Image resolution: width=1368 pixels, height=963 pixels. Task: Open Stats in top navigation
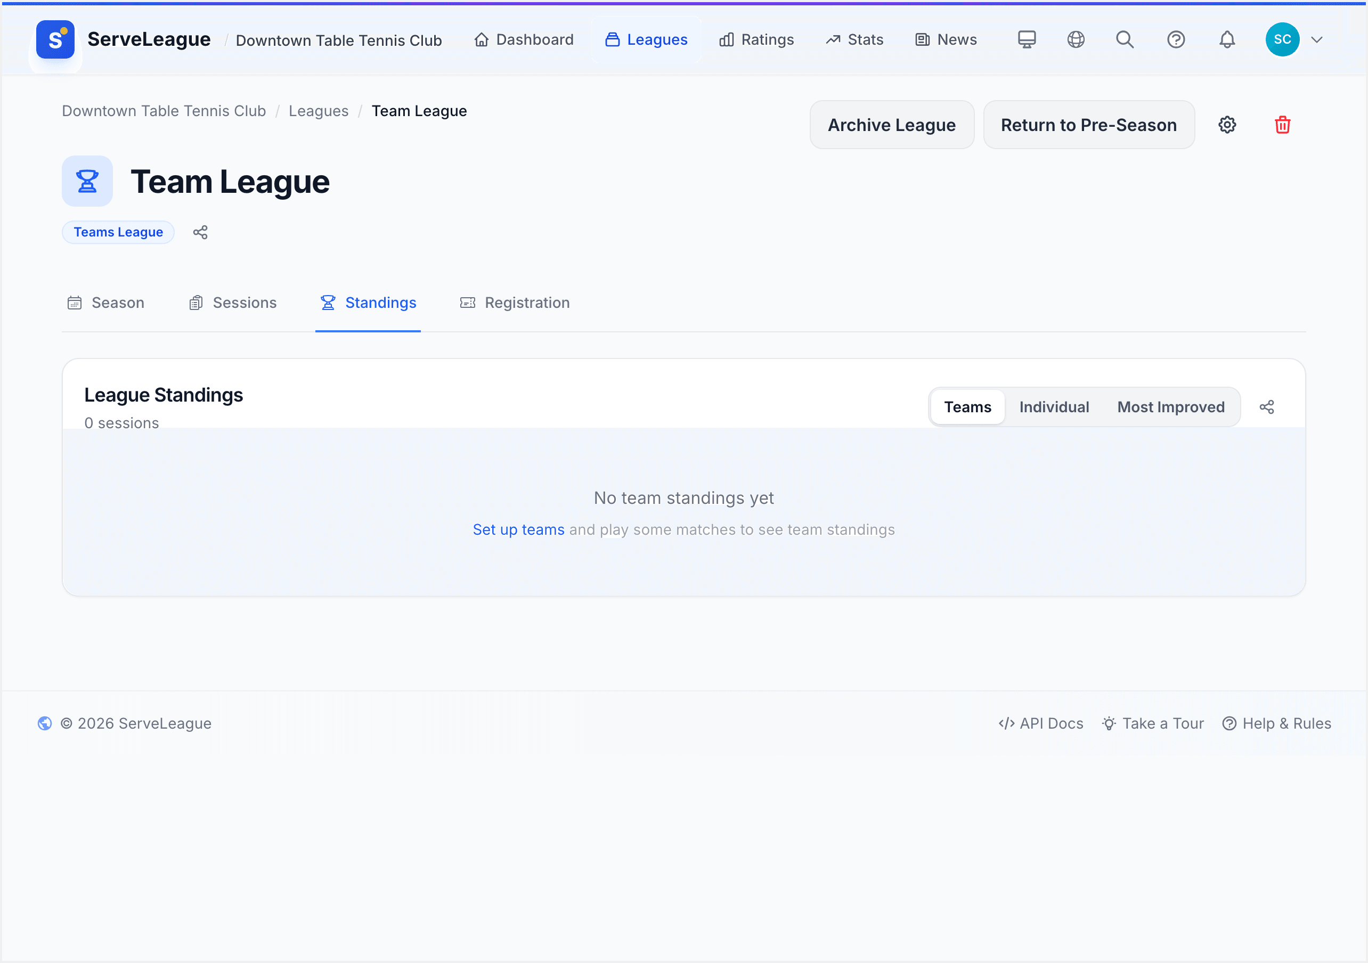coord(854,39)
